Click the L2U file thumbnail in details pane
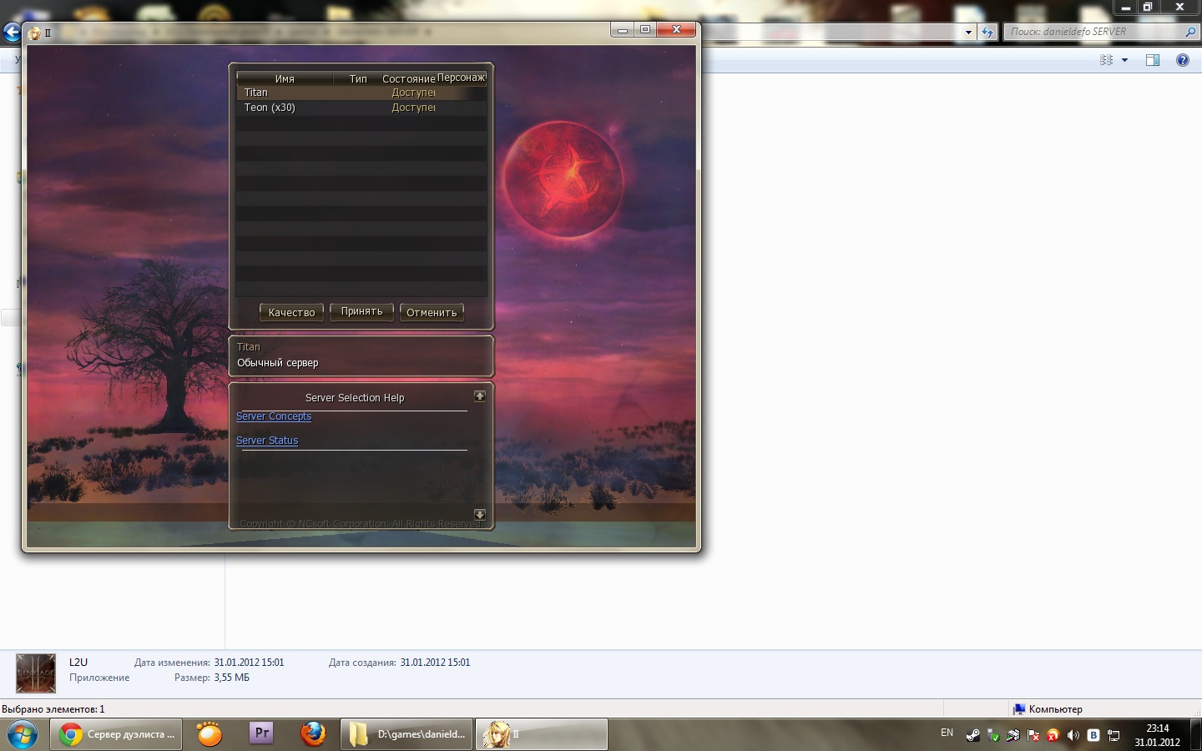This screenshot has width=1202, height=751. point(36,673)
